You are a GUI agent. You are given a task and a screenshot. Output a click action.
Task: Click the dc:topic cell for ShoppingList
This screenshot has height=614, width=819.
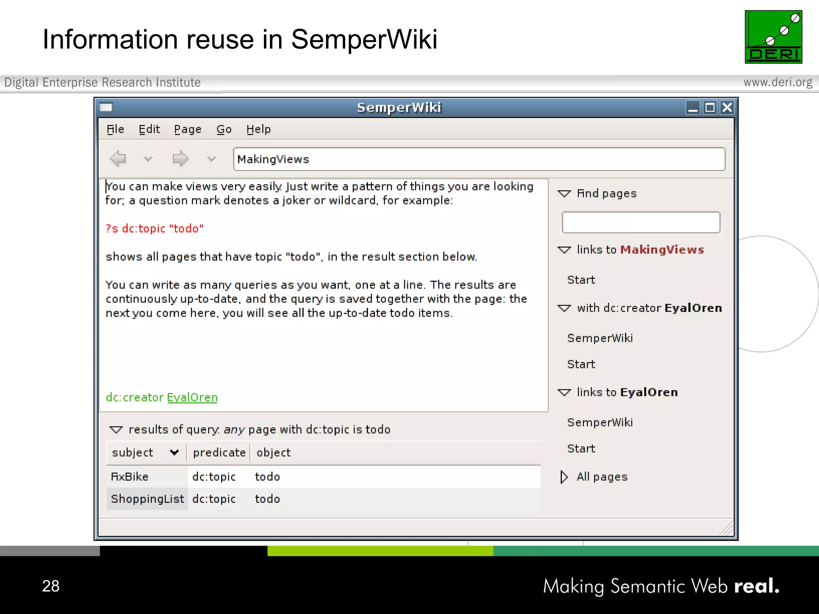pyautogui.click(x=214, y=499)
